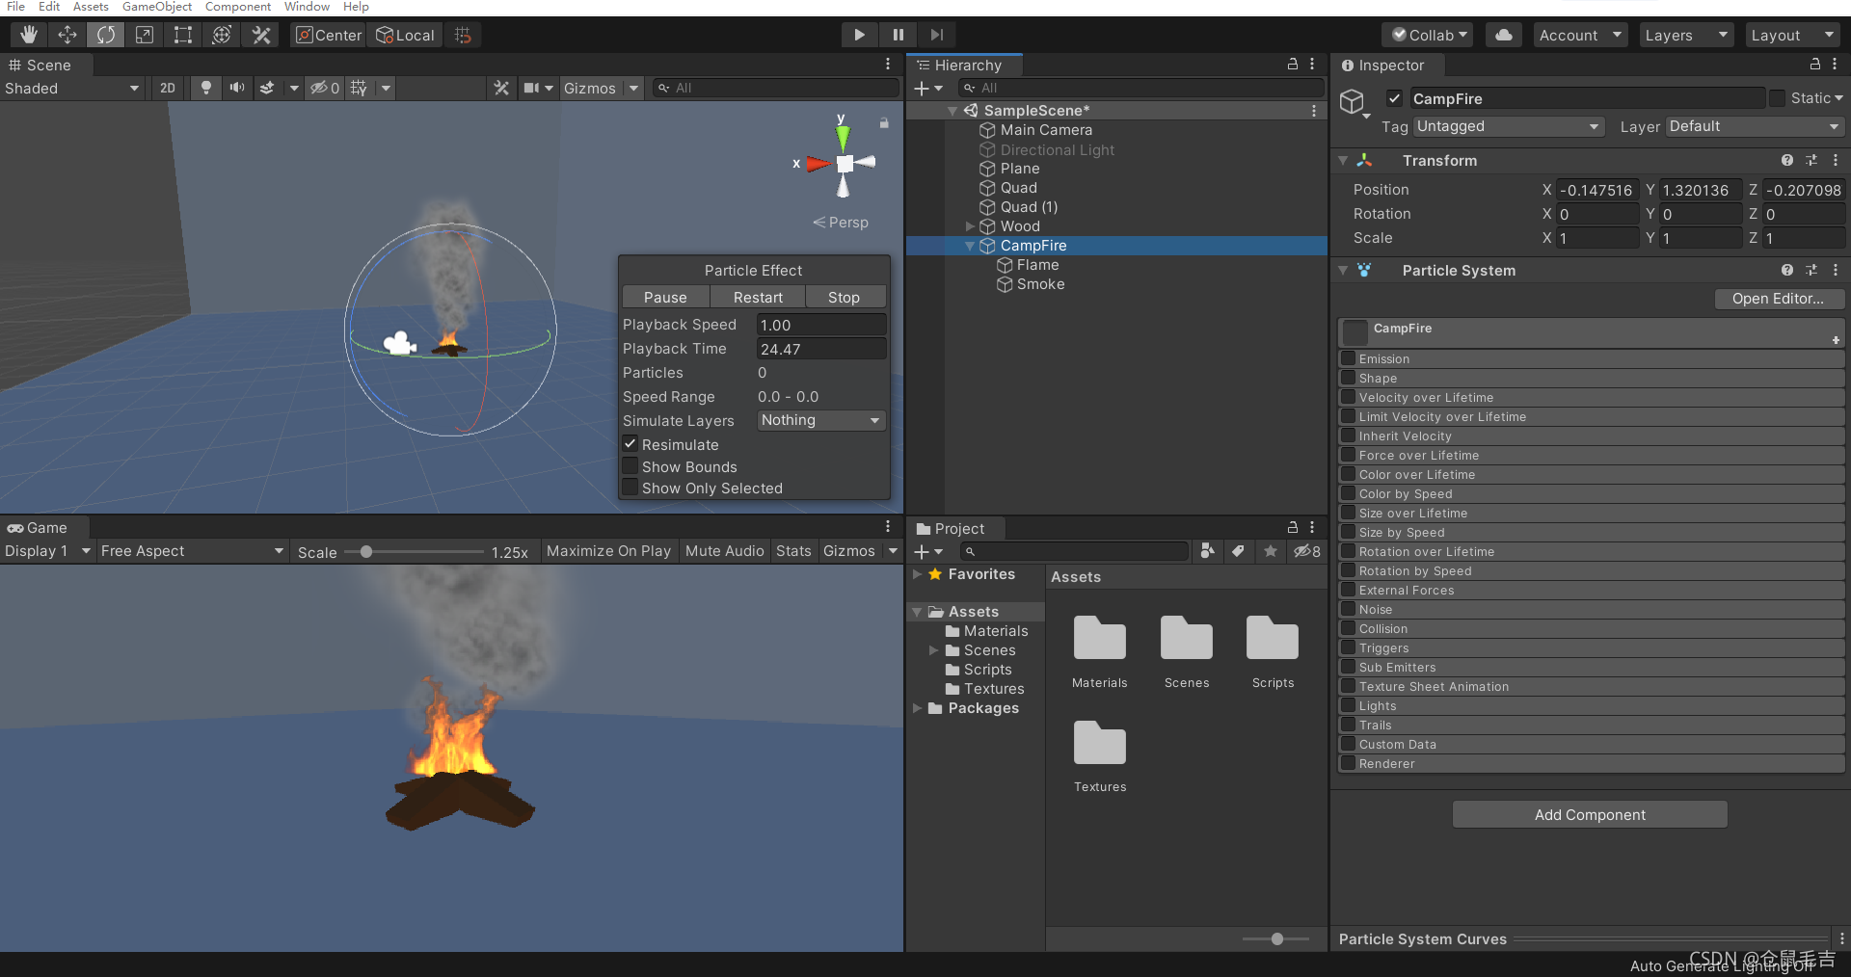Image resolution: width=1851 pixels, height=977 pixels.
Task: Toggle the Static checkbox
Action: pos(1777,98)
